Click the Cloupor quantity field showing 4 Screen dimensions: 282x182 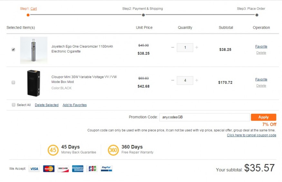pos(185,80)
